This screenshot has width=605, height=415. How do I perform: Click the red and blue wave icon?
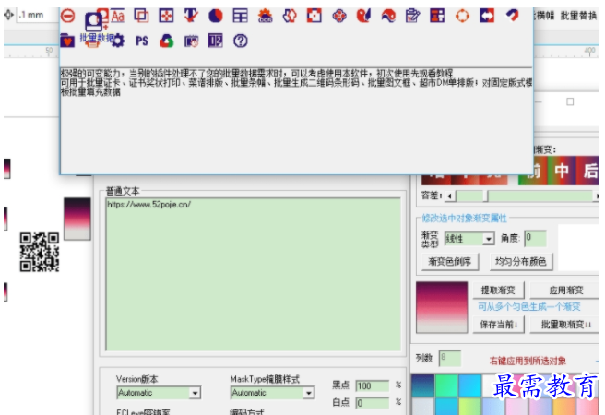(x=388, y=16)
